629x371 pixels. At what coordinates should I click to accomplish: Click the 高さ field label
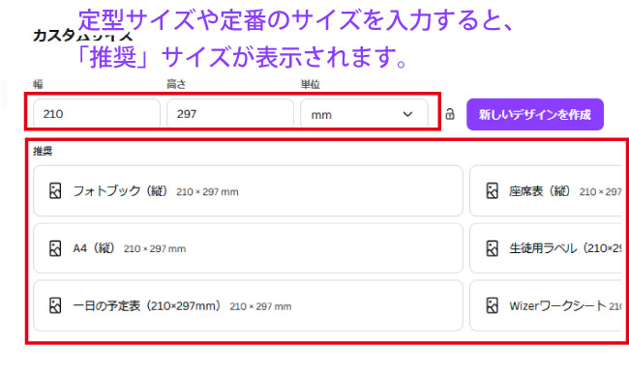(x=176, y=84)
